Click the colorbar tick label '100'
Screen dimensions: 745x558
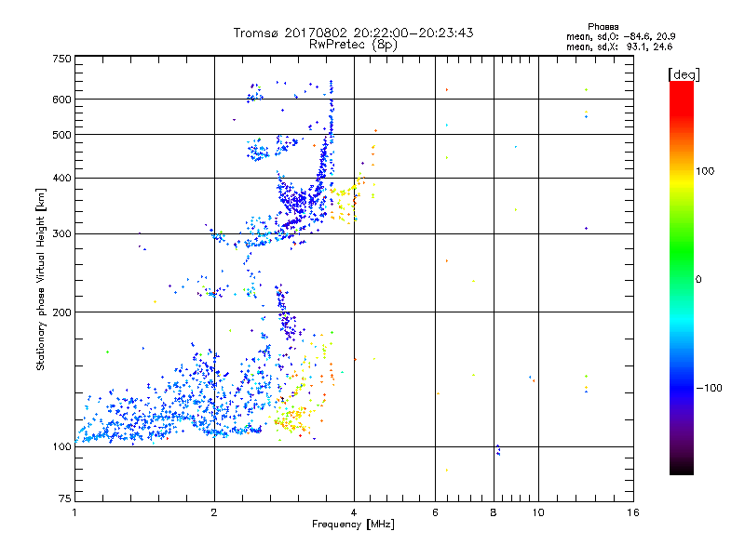pyautogui.click(x=705, y=171)
